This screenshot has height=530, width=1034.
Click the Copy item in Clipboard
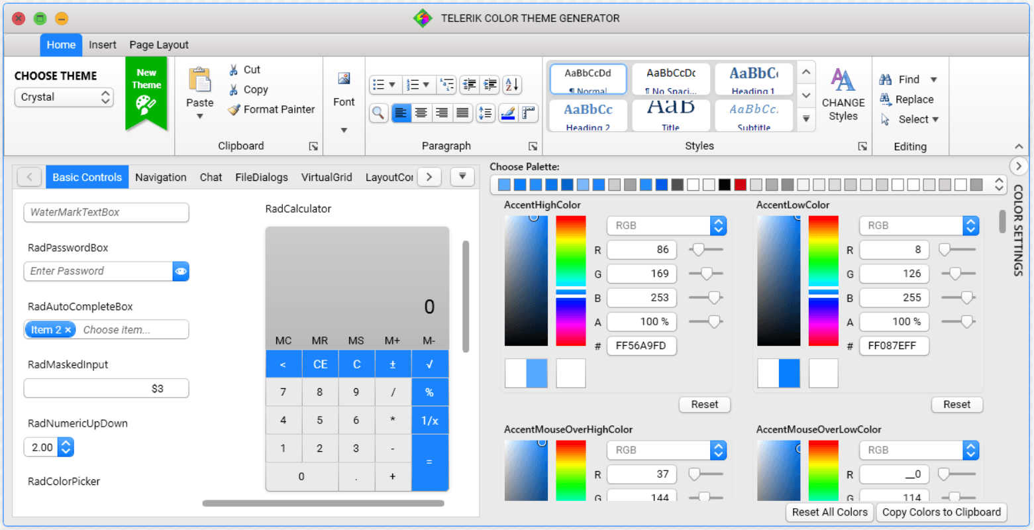tap(248, 89)
